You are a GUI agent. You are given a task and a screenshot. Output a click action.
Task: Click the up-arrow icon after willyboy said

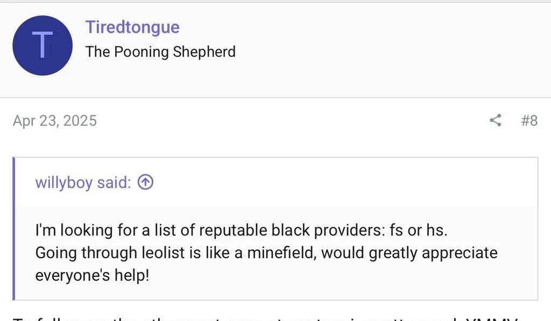click(145, 182)
